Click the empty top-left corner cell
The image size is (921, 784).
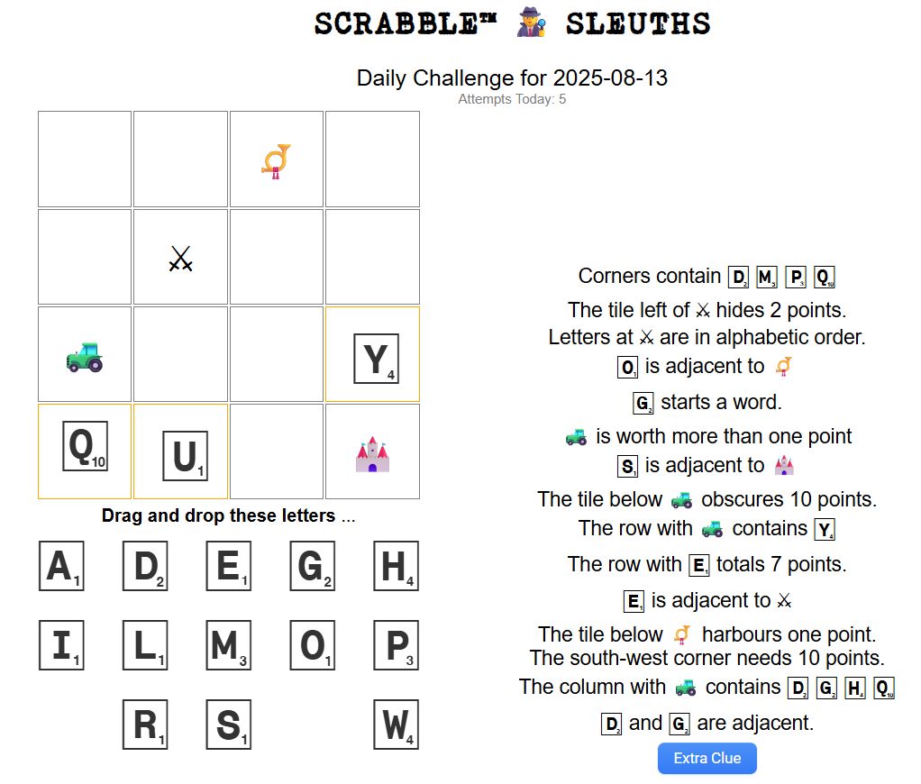click(85, 160)
